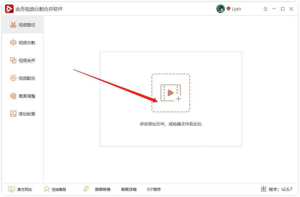This screenshot has width=300, height=197.
Task: Launch 视频压缩 (Video Compress) tool
Action: (128, 189)
